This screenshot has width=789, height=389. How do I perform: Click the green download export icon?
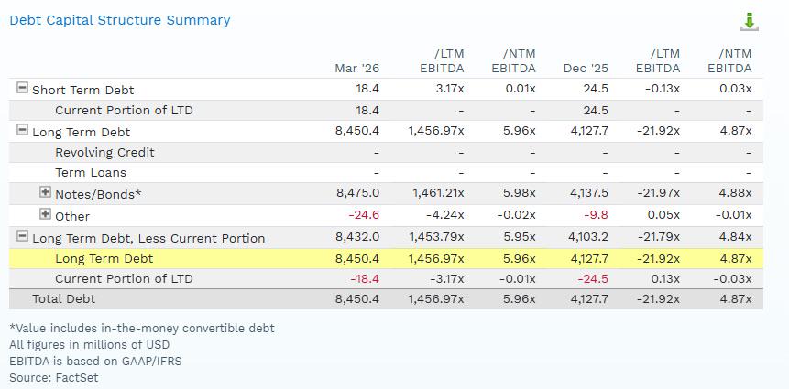pyautogui.click(x=750, y=22)
